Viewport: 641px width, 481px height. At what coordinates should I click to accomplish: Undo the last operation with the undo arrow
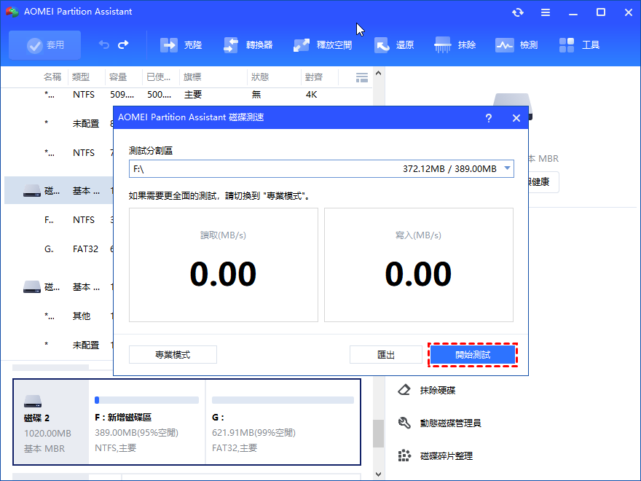pos(104,44)
